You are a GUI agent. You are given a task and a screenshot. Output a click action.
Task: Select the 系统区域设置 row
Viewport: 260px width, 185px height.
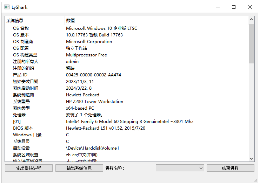coord(127,155)
